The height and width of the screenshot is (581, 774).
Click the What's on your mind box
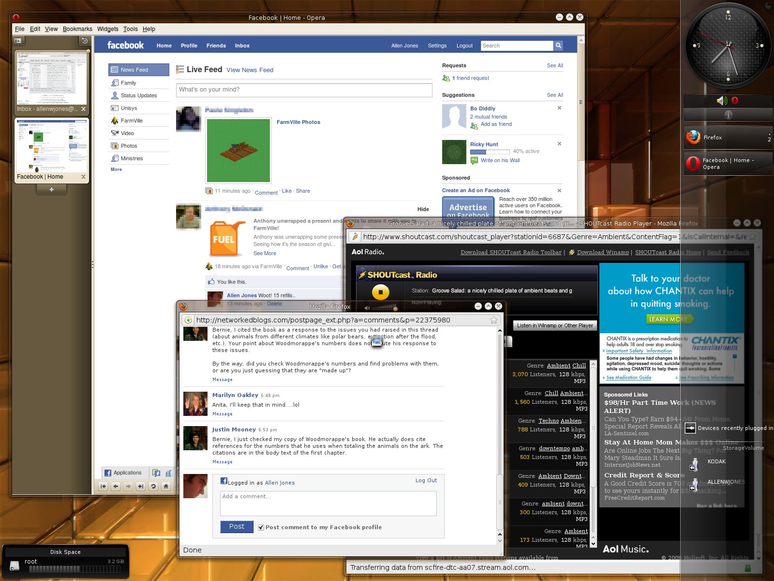(x=304, y=90)
